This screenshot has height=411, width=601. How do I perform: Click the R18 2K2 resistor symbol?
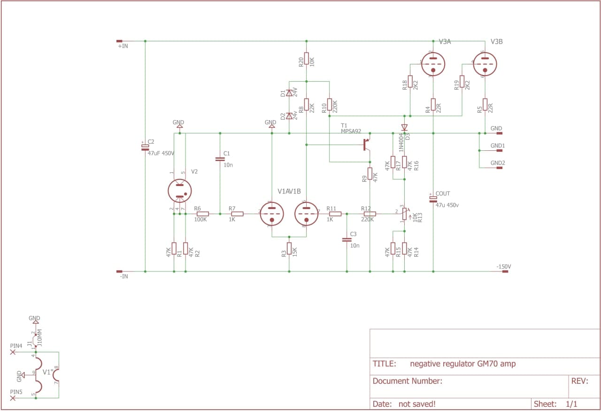click(410, 81)
